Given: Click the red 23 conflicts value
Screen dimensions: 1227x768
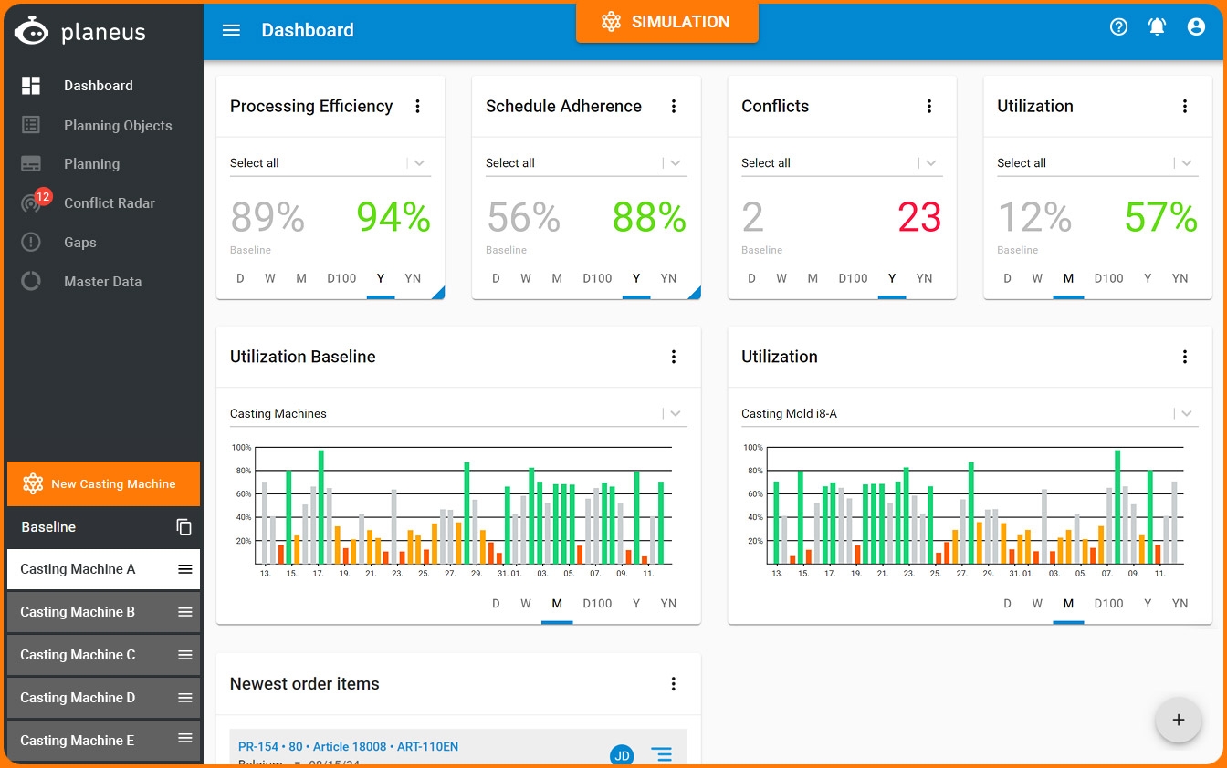Looking at the screenshot, I should click(x=918, y=217).
